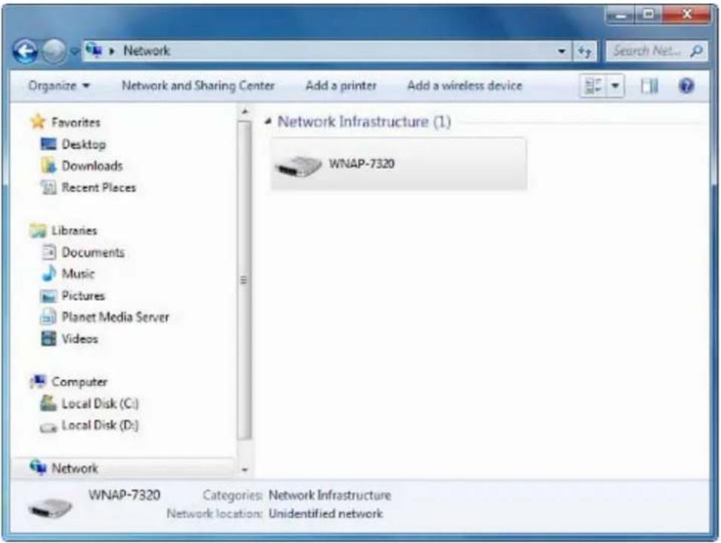Maximize the Network window
721x543 pixels.
tap(649, 15)
